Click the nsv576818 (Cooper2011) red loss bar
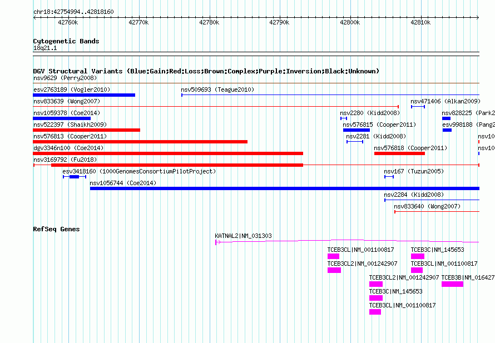This screenshot has height=343, width=495. [x=399, y=153]
